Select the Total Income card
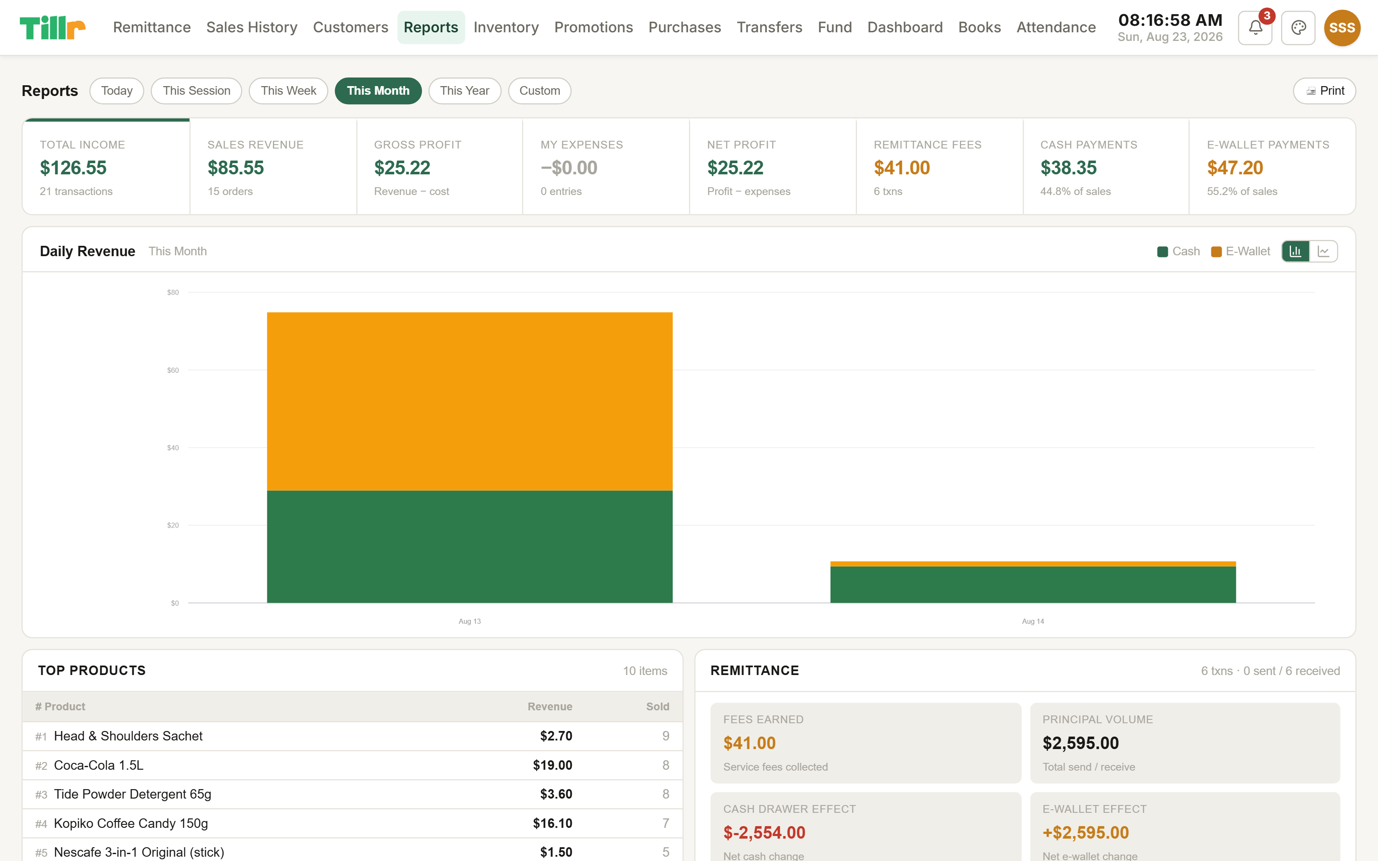The image size is (1378, 861). (106, 167)
